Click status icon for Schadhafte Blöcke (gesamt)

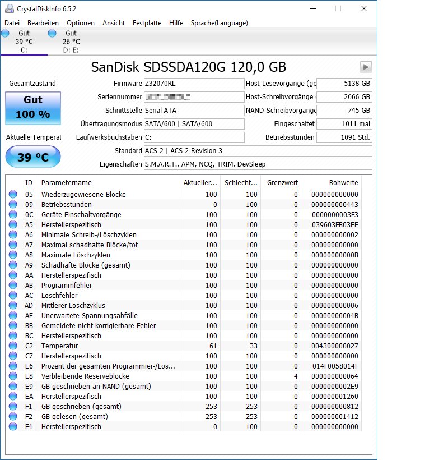(x=13, y=265)
